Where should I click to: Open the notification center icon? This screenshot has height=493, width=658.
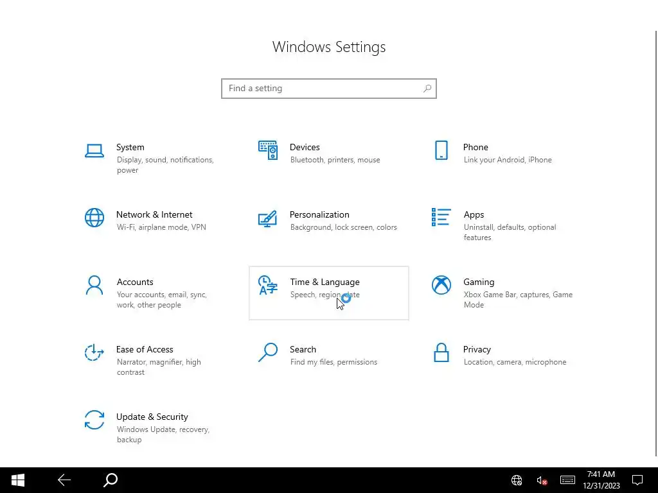pos(637,480)
